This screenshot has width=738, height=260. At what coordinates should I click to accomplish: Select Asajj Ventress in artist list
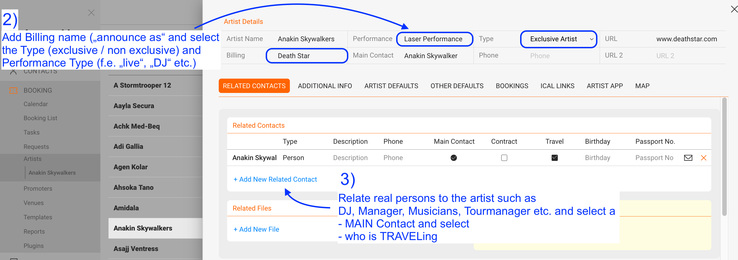tap(155, 248)
